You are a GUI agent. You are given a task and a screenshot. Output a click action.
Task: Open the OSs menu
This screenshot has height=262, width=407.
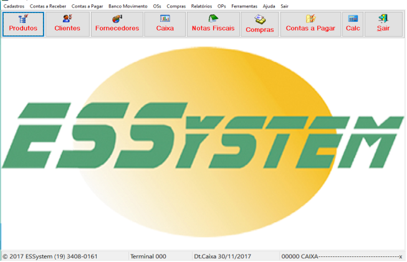[157, 6]
